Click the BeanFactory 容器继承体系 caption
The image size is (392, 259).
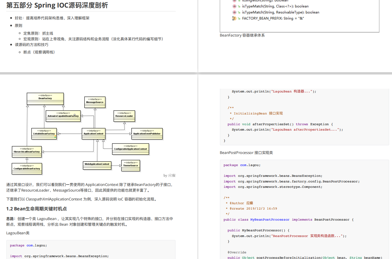point(242,35)
